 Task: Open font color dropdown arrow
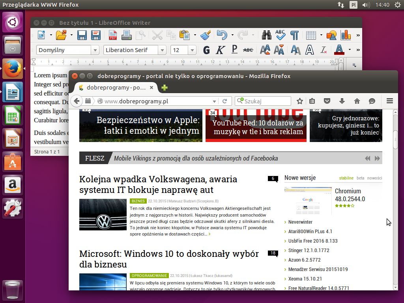click(350, 50)
